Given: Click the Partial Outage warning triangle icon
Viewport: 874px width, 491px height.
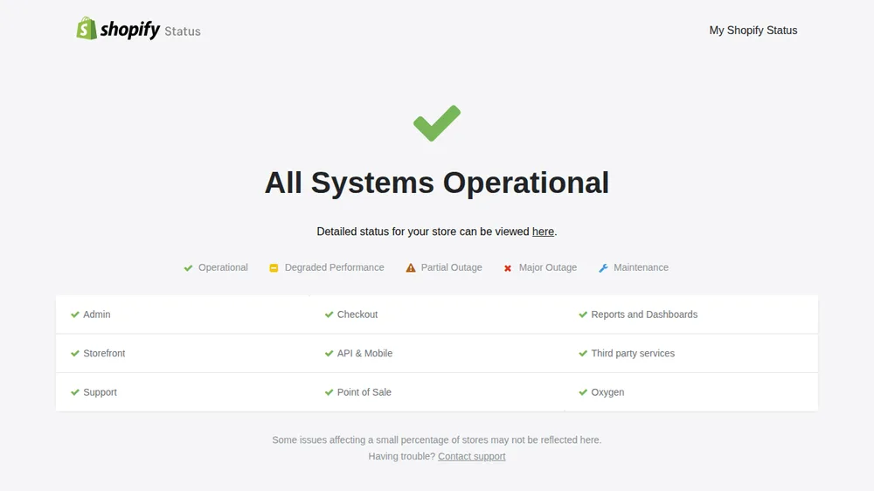Looking at the screenshot, I should click(x=411, y=268).
